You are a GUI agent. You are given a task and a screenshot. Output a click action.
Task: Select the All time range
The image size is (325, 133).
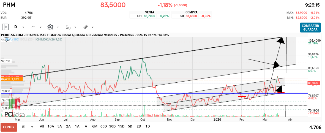pos(42,126)
